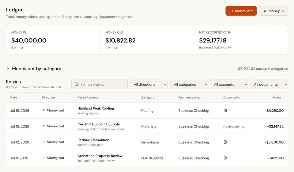This screenshot has width=294, height=172.
Task: Open the All documents dropdown
Action: (x=269, y=85)
